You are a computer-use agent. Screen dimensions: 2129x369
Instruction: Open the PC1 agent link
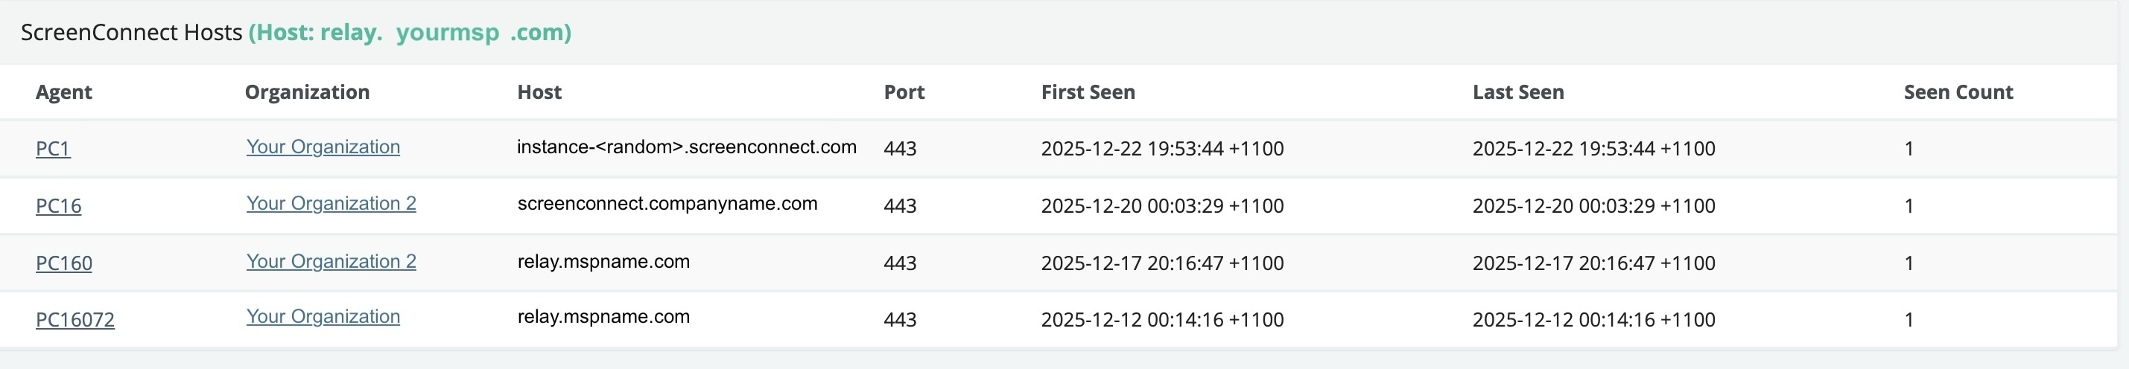(53, 149)
